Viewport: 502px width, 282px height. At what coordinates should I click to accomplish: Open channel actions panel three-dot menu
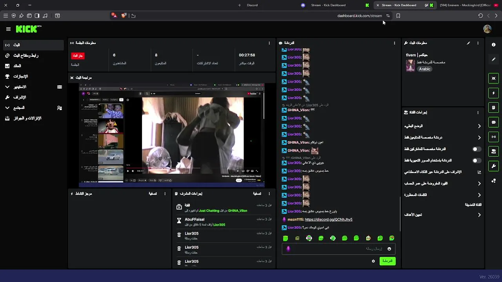(x=478, y=112)
